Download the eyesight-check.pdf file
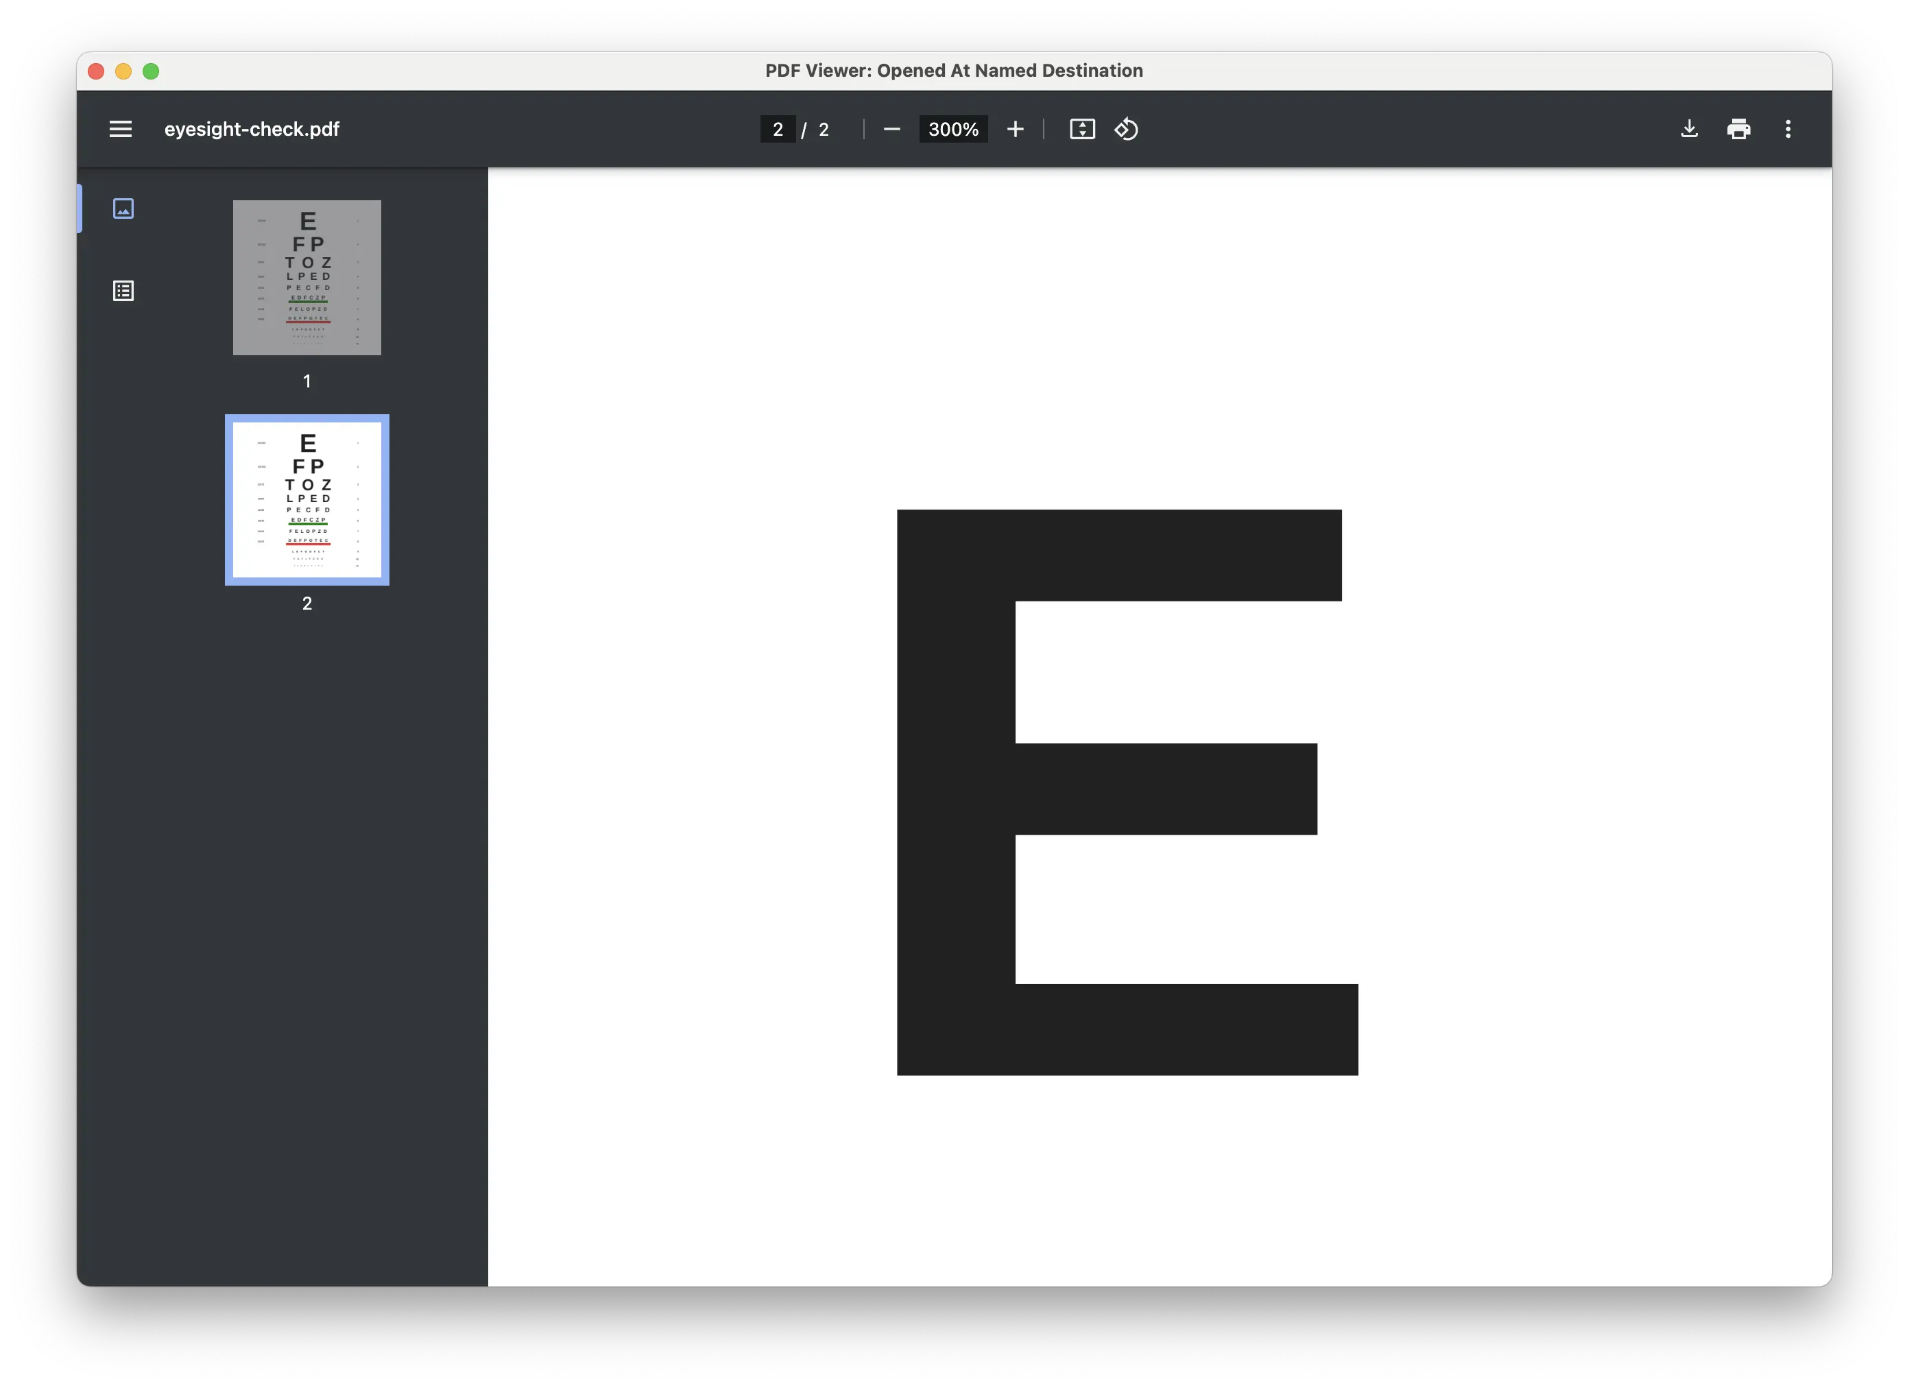This screenshot has height=1388, width=1909. pyautogui.click(x=1690, y=129)
